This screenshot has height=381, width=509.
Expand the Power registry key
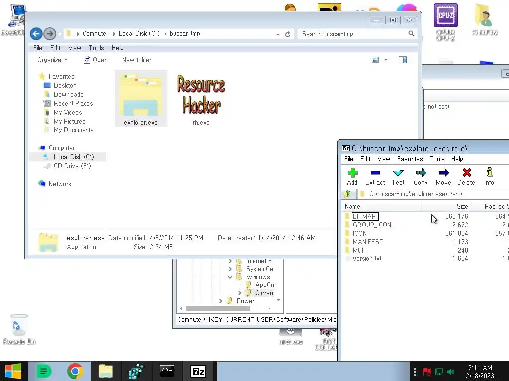click(x=220, y=301)
